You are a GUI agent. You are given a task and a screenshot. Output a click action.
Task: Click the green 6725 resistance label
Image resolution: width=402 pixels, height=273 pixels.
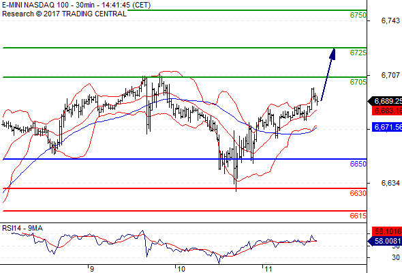click(x=358, y=53)
